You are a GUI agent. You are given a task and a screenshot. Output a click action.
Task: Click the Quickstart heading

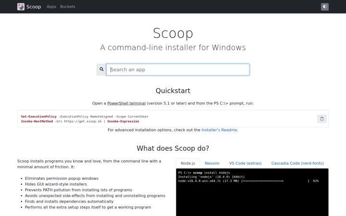pyautogui.click(x=173, y=91)
